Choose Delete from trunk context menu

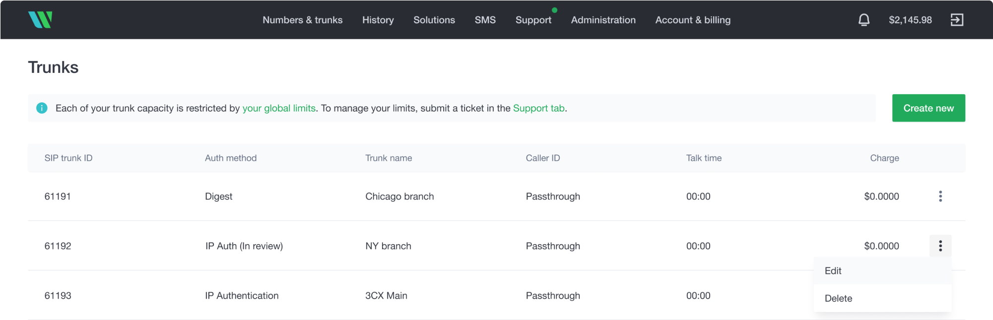click(882, 298)
